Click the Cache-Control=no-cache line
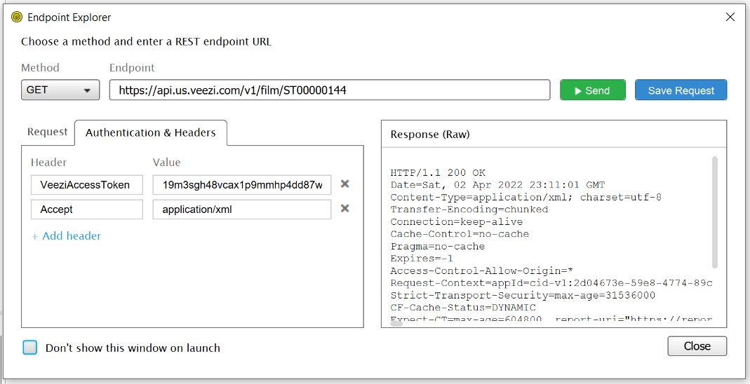This screenshot has height=384, width=750. click(x=460, y=234)
